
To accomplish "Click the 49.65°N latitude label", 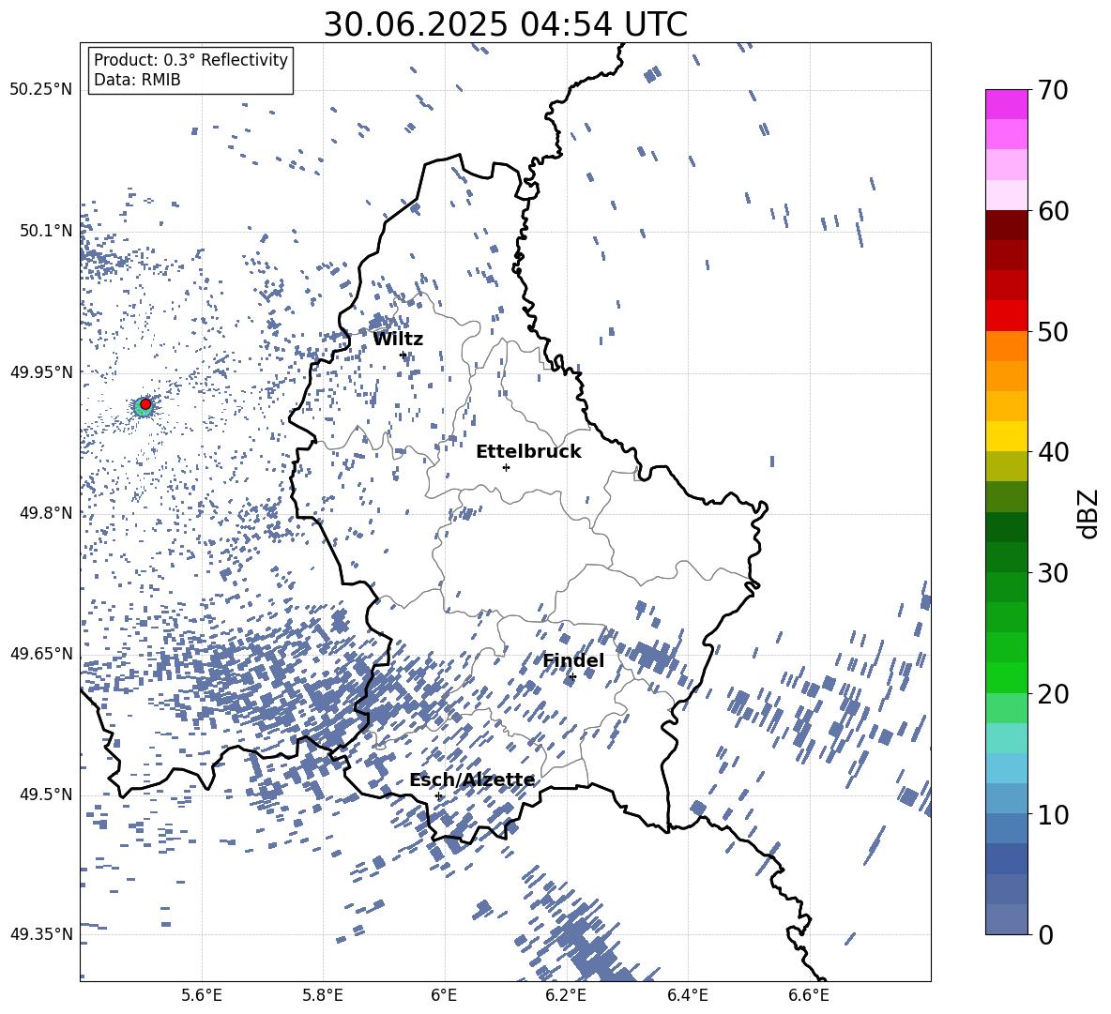I will click(41, 653).
